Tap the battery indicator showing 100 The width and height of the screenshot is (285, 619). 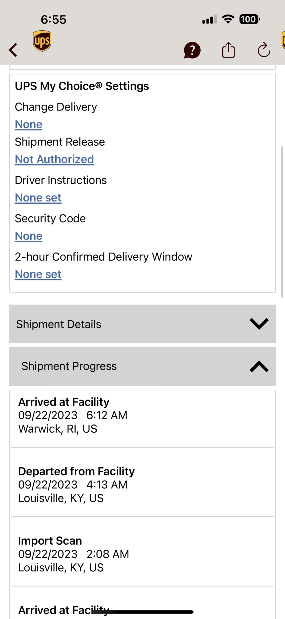(249, 19)
